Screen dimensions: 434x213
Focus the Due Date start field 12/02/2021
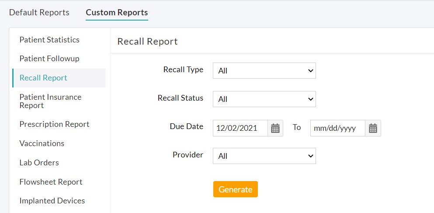(x=240, y=128)
